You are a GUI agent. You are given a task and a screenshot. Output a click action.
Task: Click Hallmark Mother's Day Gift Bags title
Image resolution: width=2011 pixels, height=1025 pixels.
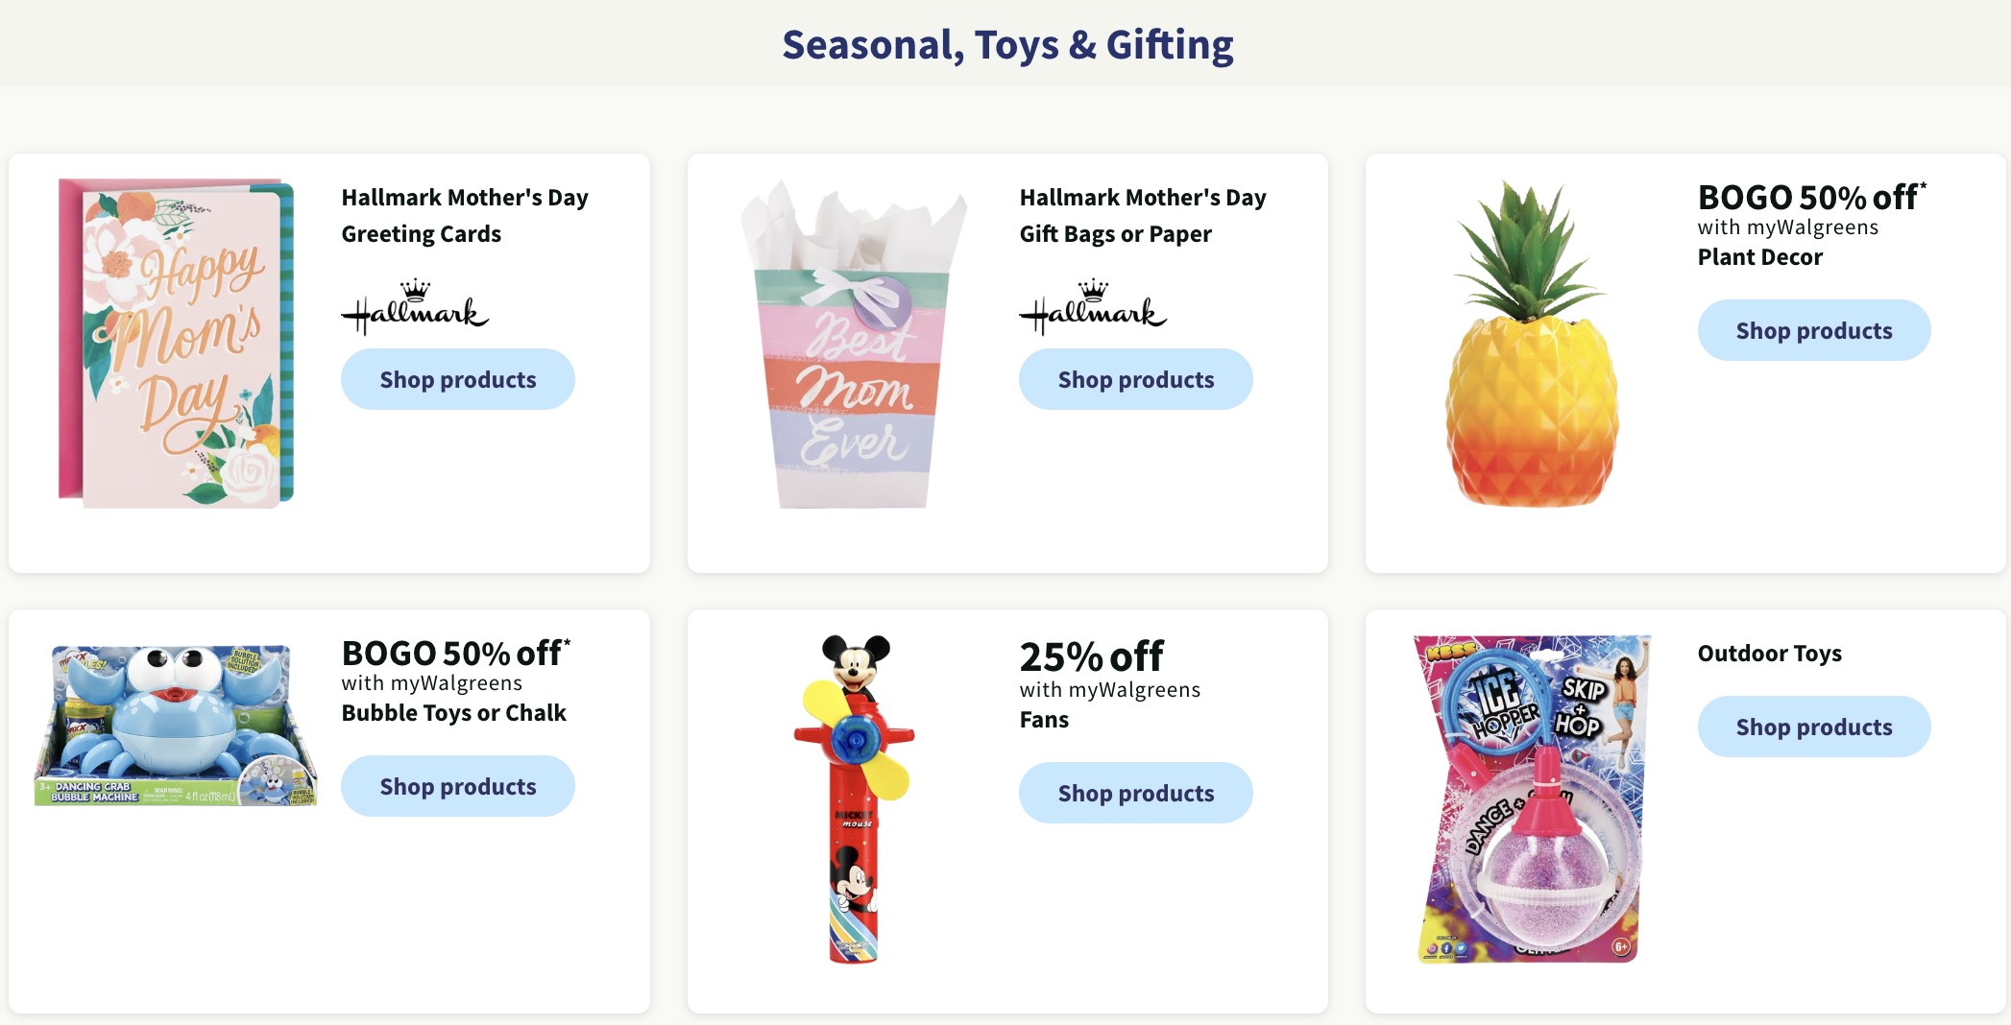[x=1143, y=215]
